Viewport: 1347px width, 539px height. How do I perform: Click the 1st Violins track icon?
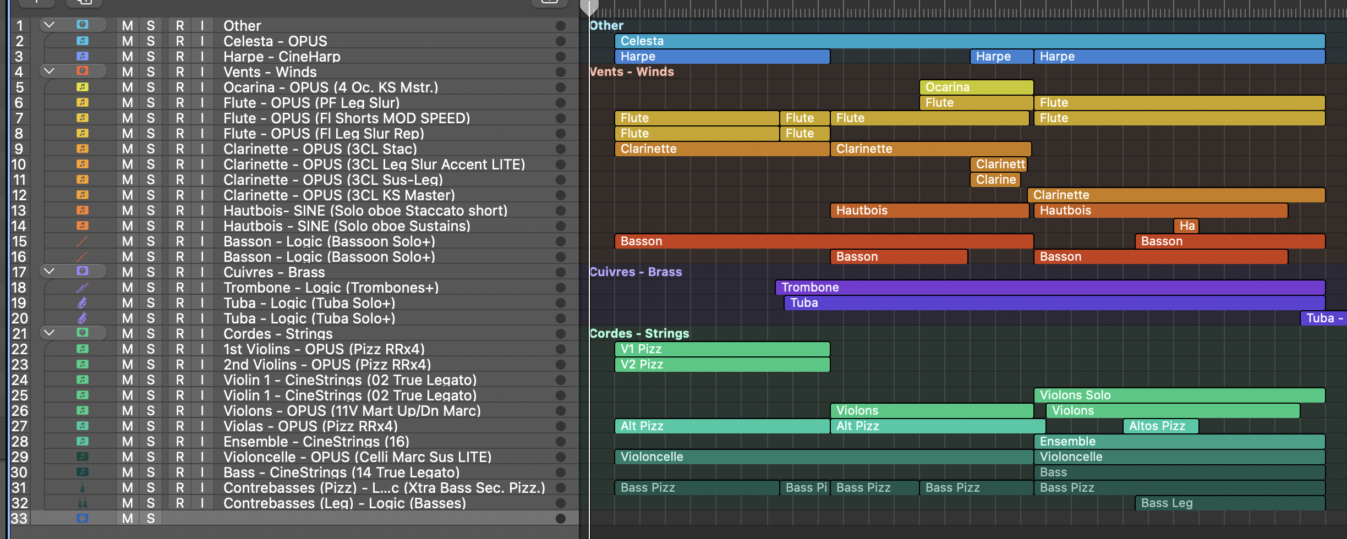(x=82, y=349)
